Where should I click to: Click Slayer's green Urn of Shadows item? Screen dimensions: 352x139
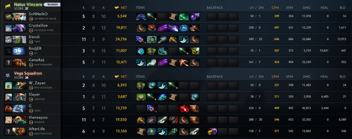pyautogui.click(x=141, y=97)
